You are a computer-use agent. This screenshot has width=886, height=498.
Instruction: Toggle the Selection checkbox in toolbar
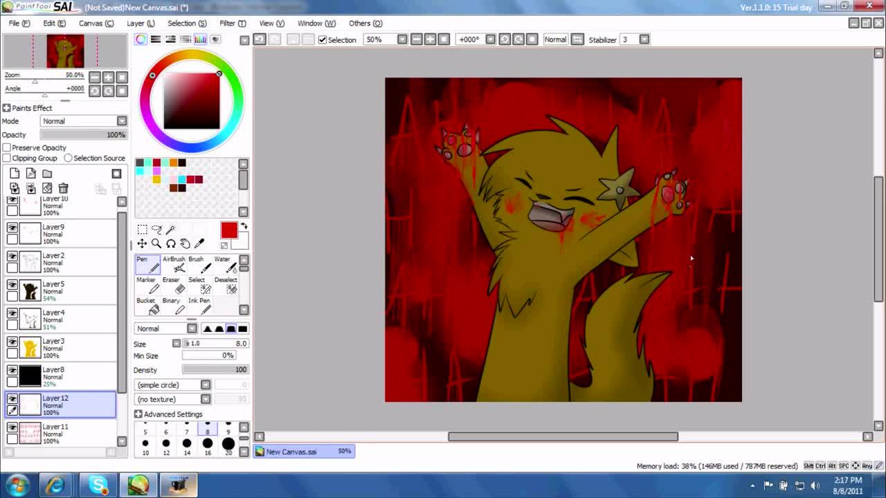coord(323,40)
